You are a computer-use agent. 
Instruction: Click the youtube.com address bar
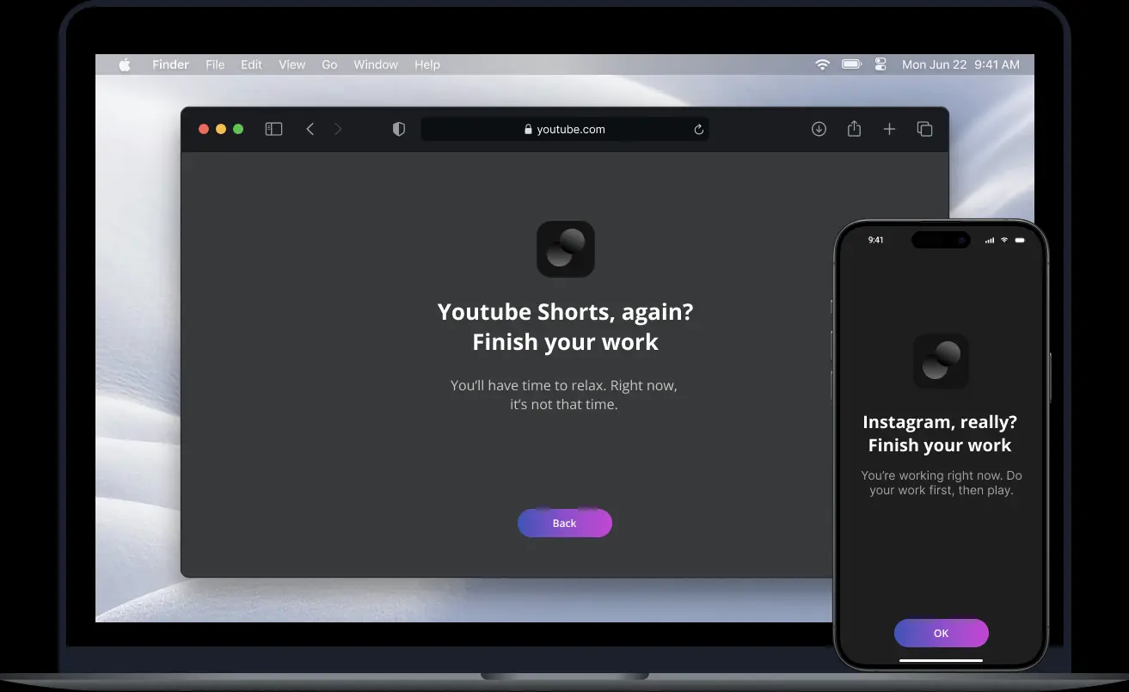[565, 129]
